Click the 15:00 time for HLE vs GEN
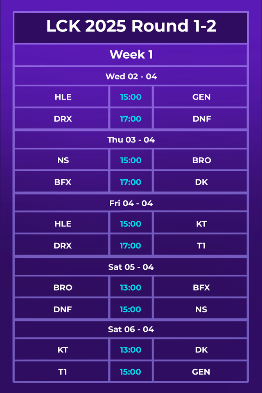The image size is (262, 393). (131, 97)
